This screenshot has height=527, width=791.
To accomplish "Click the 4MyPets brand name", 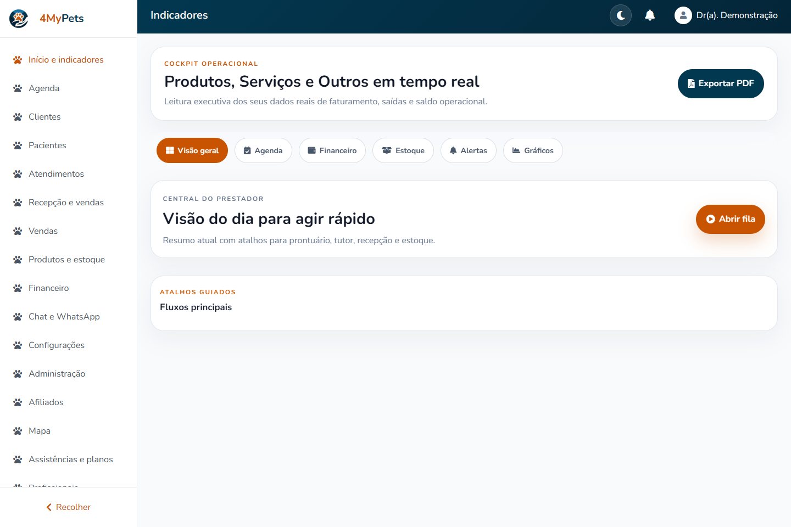I will pyautogui.click(x=62, y=19).
